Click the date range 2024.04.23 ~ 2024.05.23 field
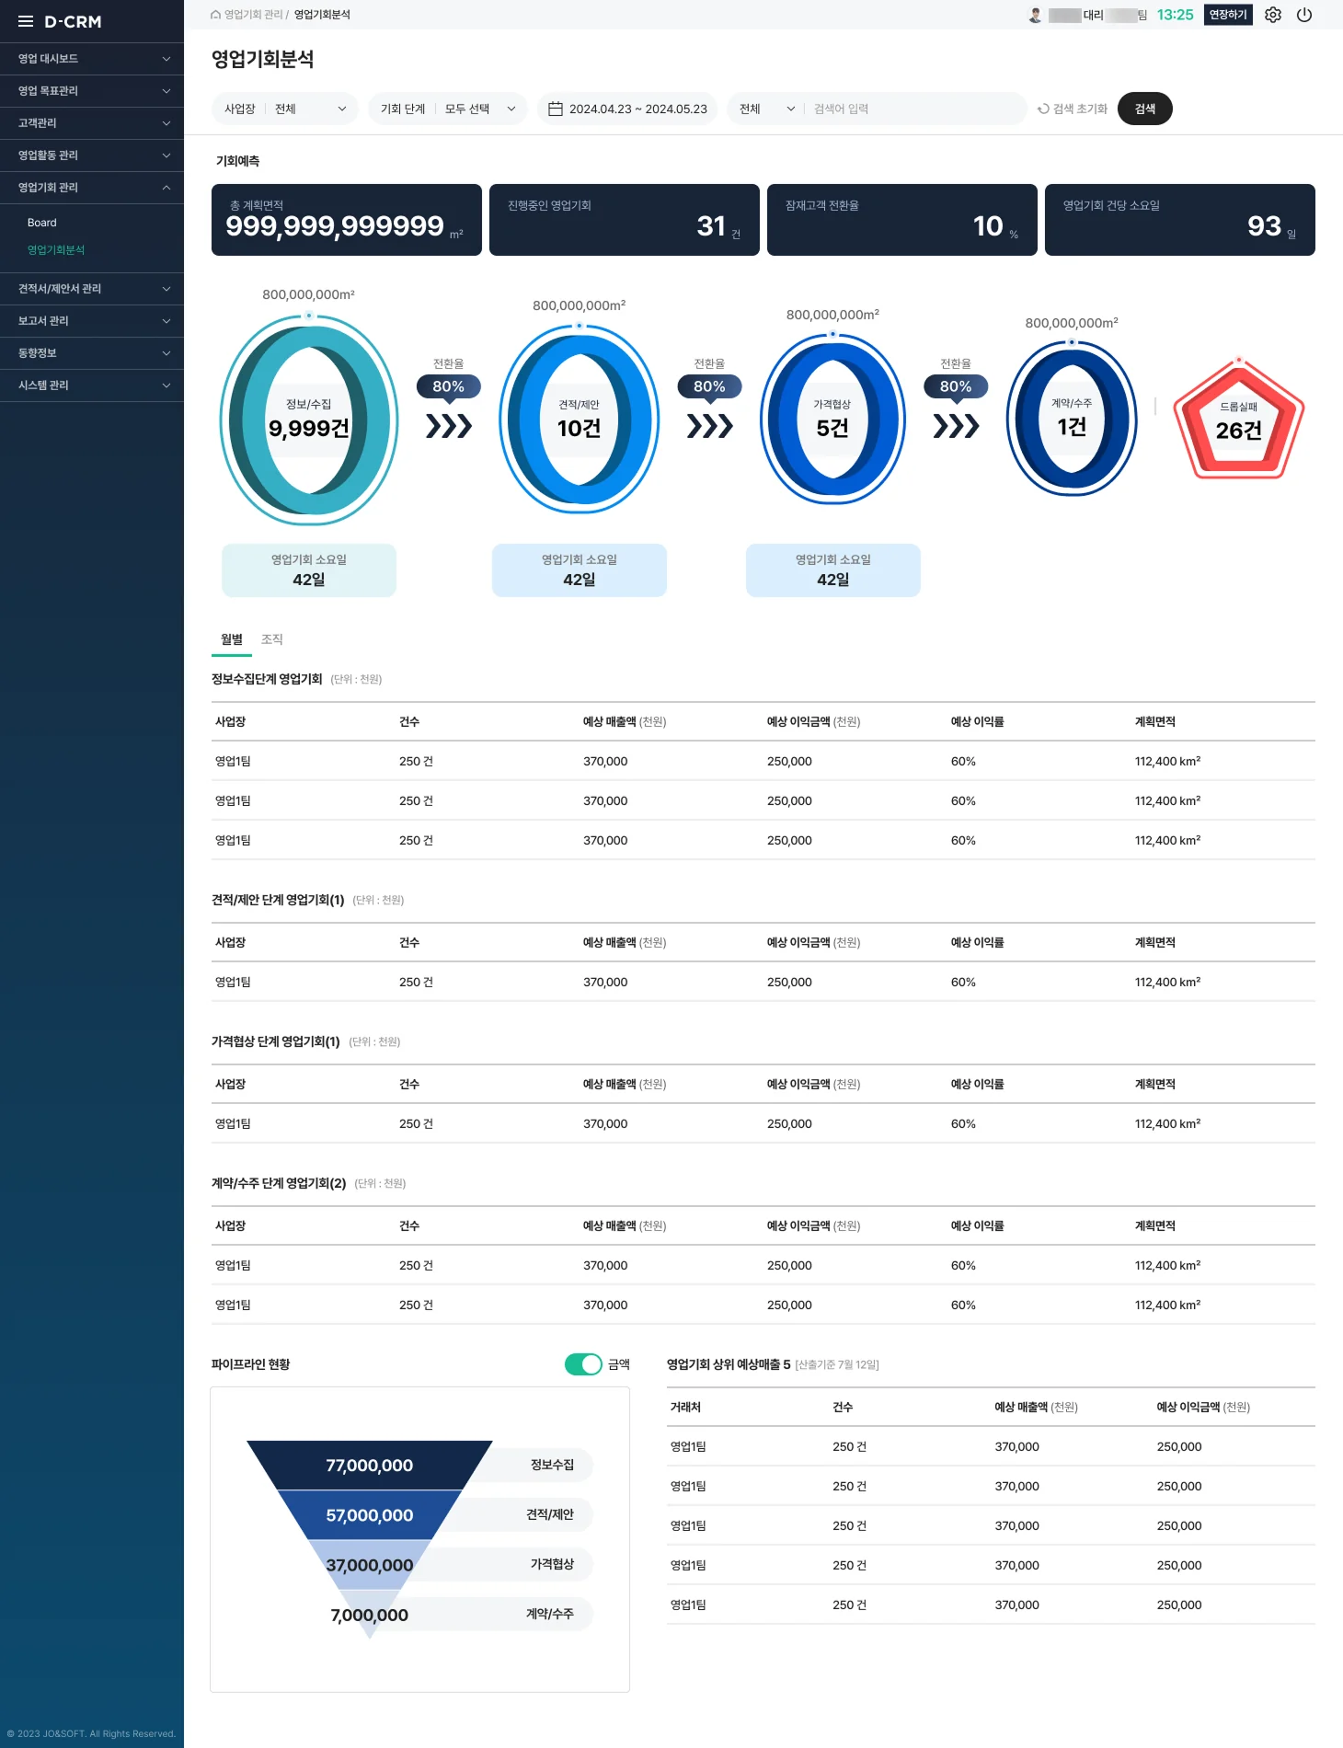Screen dimensions: 1343x1748 pos(627,109)
